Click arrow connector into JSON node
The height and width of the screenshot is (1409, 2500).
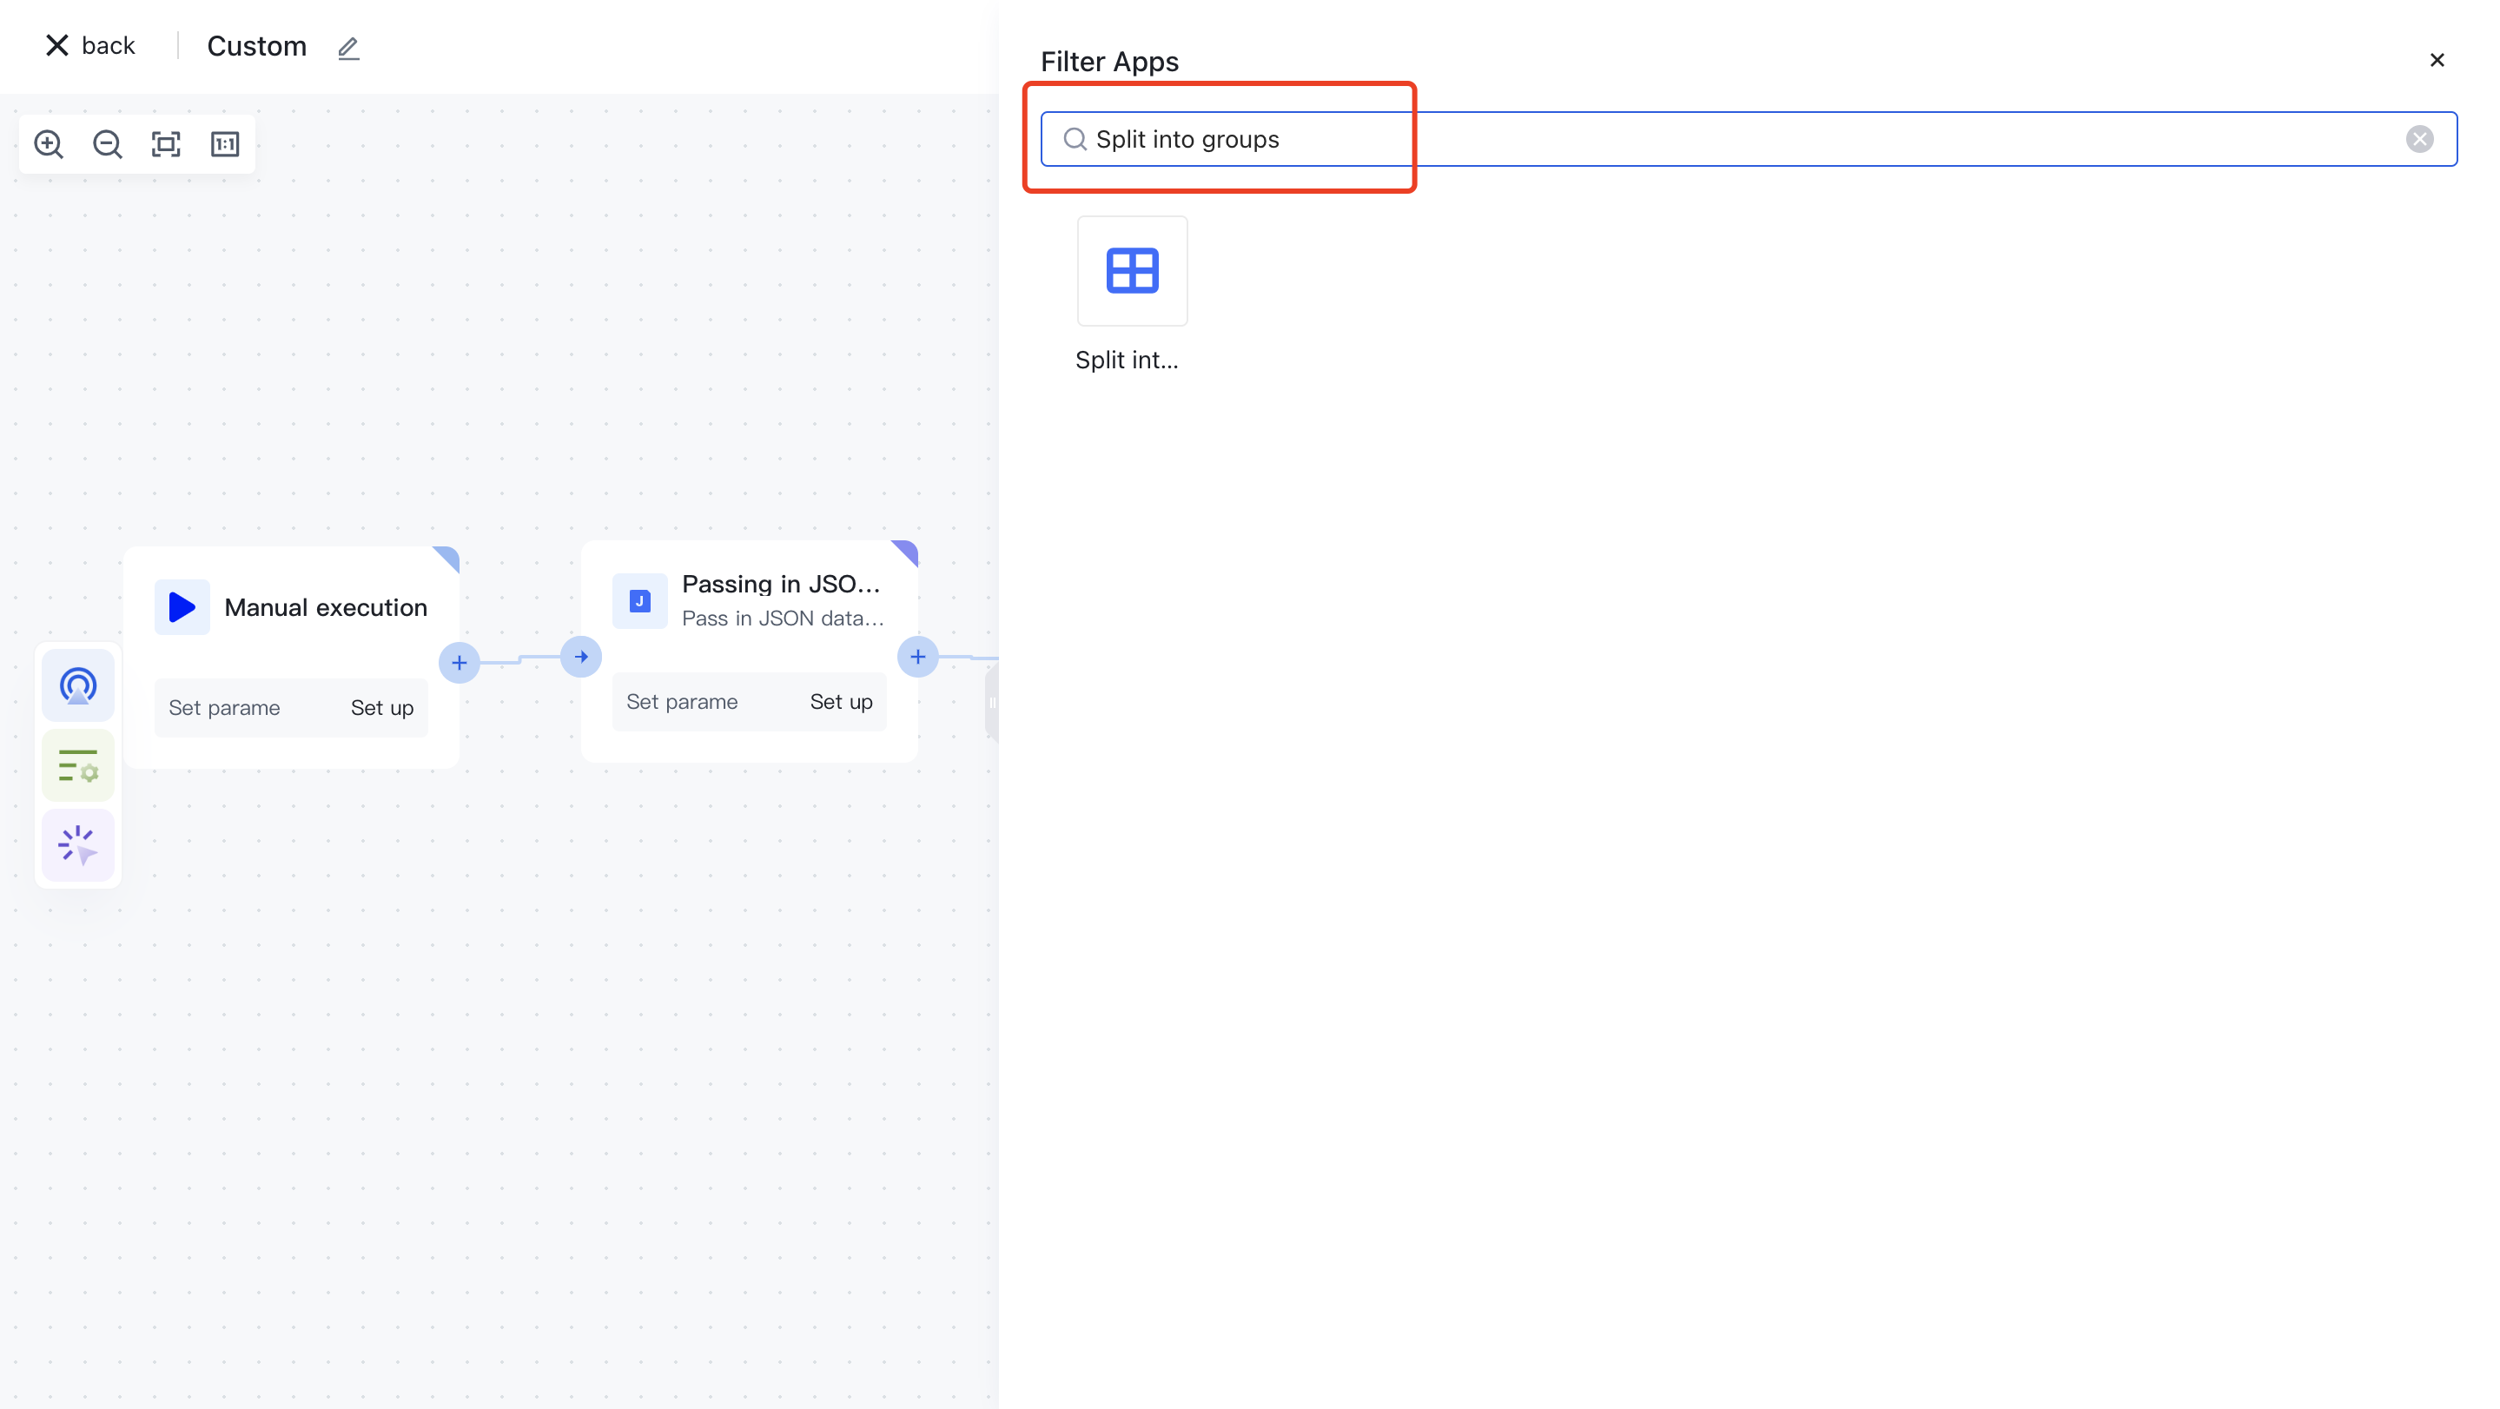[580, 657]
